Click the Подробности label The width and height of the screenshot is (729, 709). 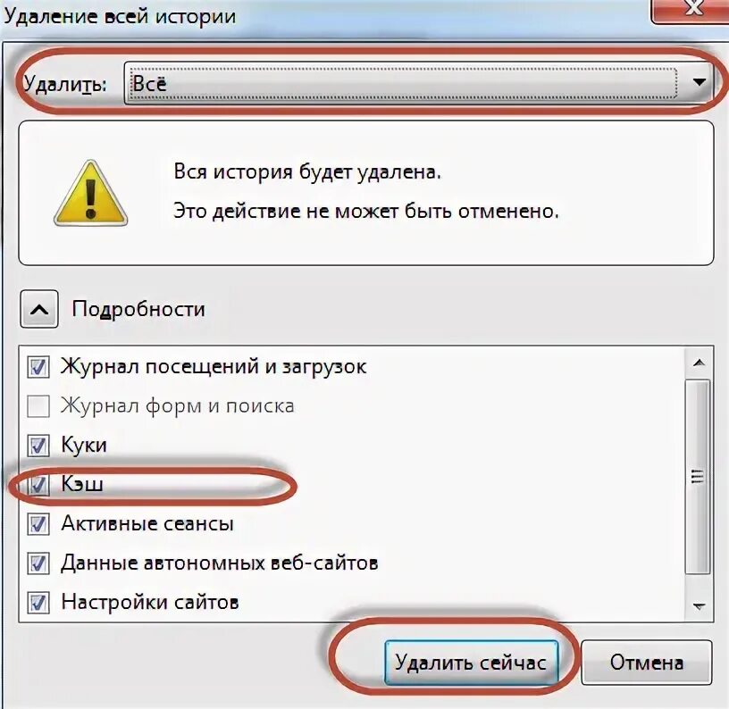(138, 310)
